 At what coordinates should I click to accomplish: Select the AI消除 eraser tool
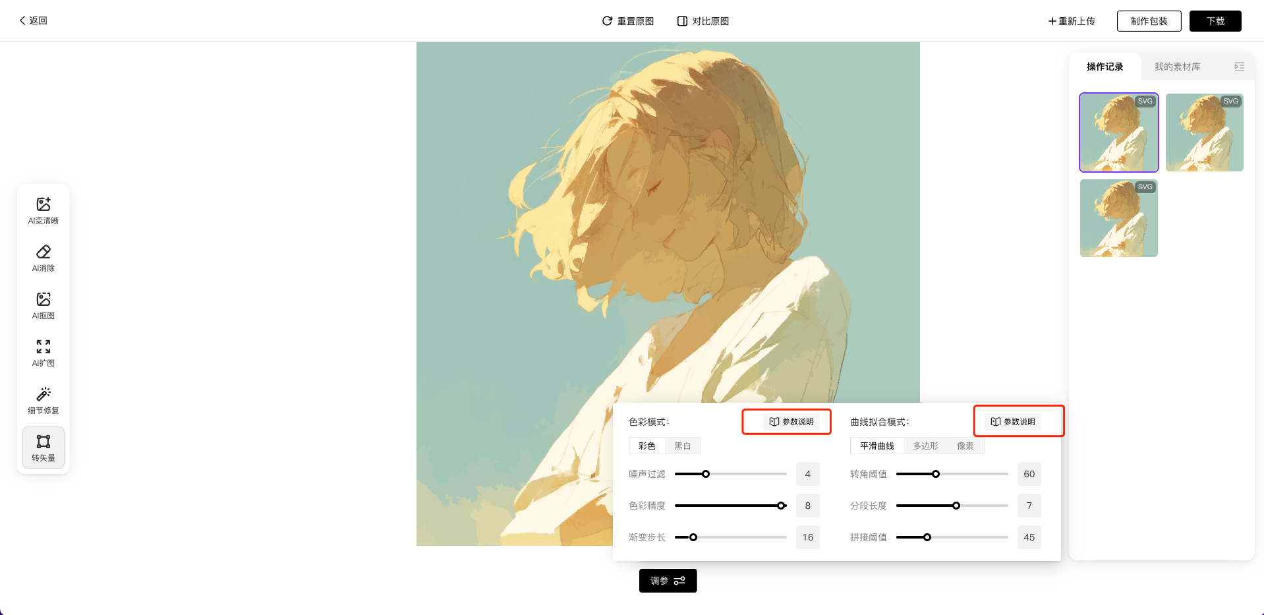43,258
